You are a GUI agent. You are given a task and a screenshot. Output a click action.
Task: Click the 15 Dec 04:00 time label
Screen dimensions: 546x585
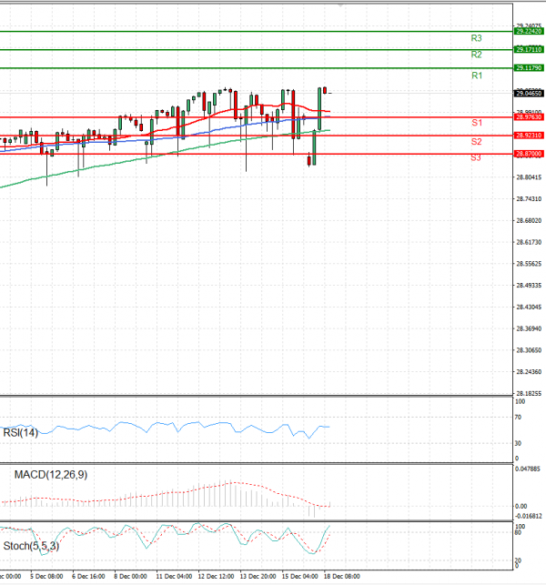299,577
